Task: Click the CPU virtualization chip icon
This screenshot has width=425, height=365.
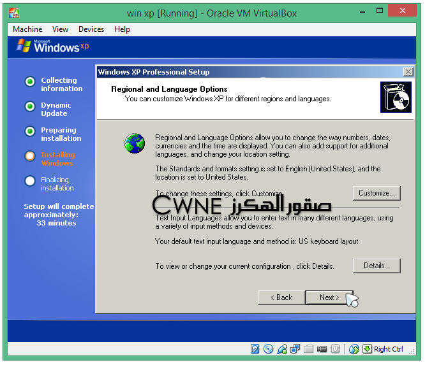Action: click(x=335, y=349)
